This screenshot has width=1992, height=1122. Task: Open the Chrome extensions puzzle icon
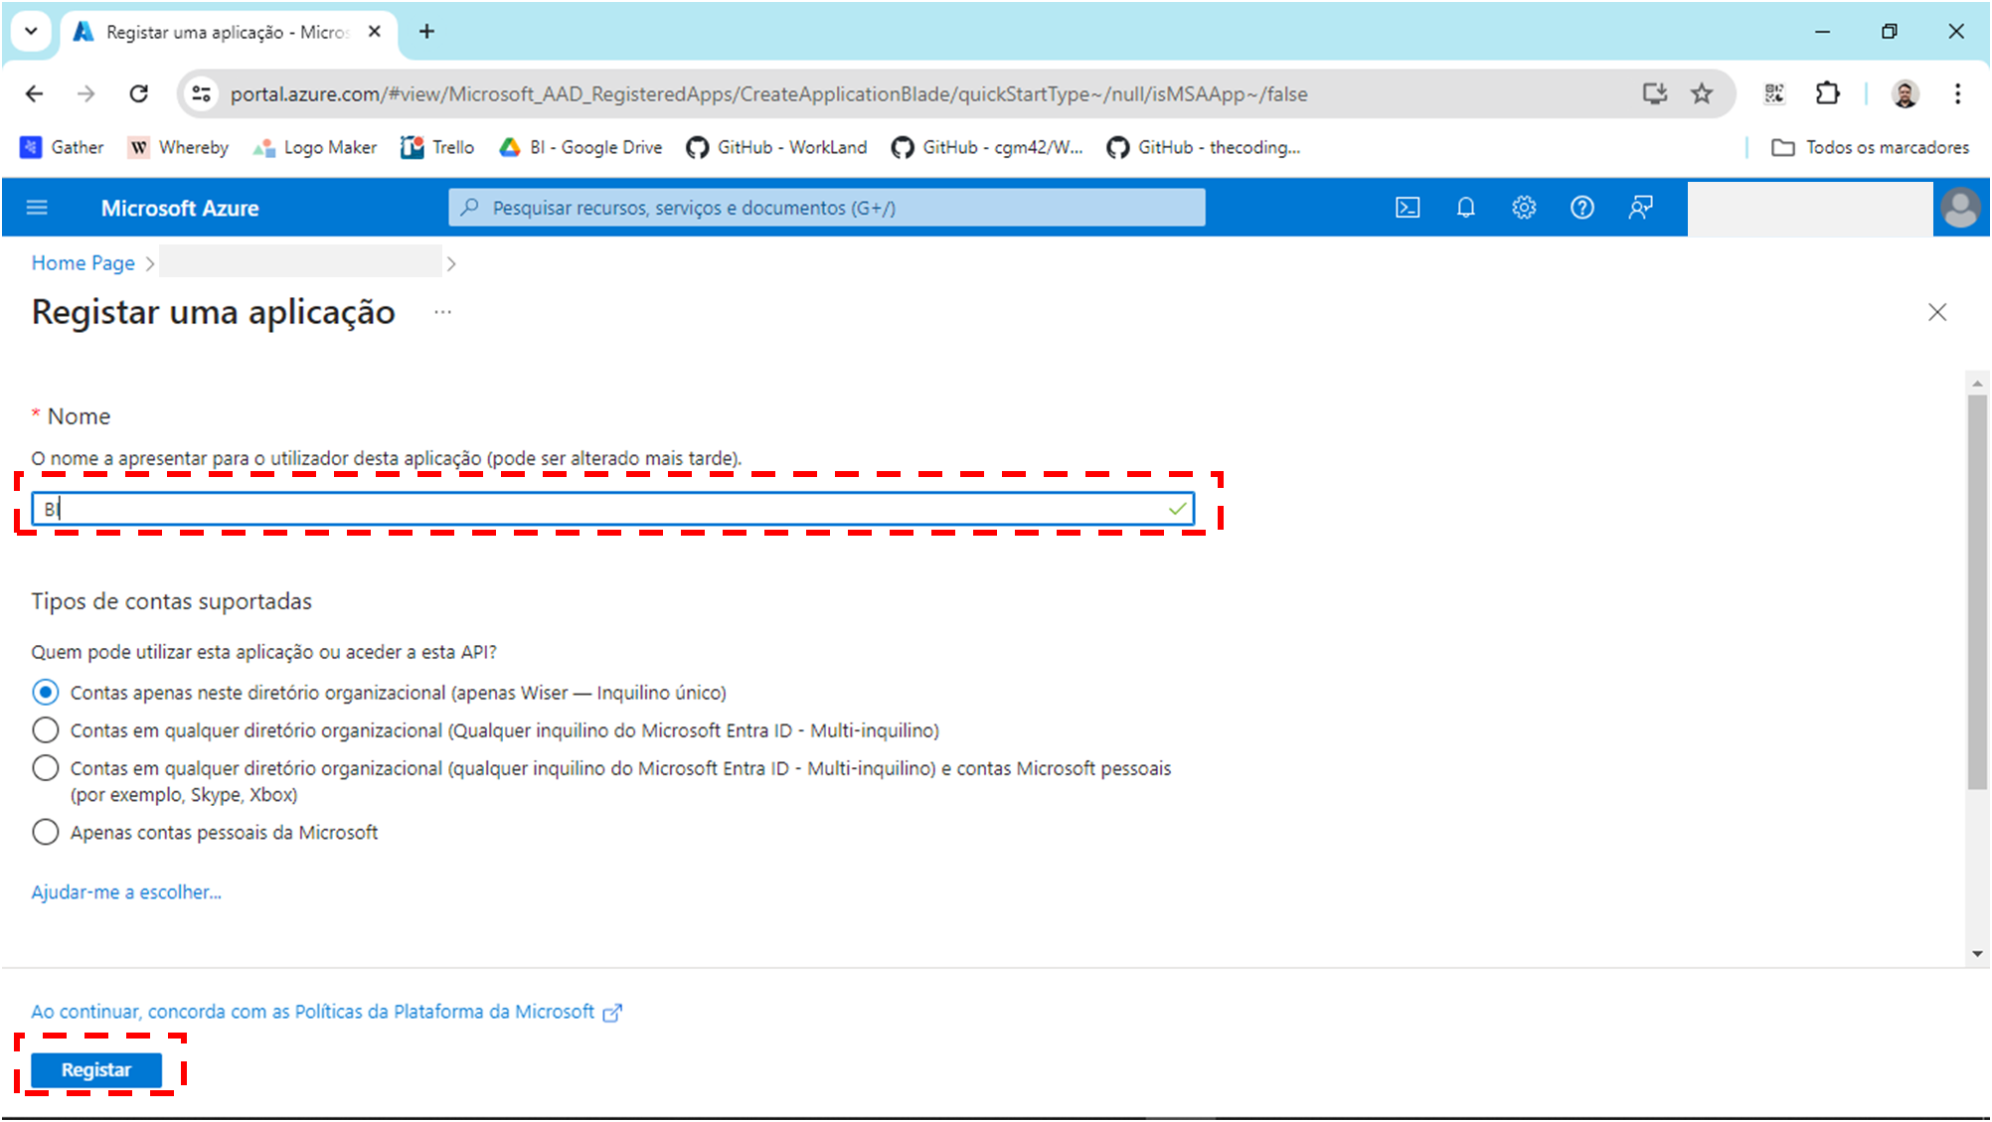click(1827, 93)
